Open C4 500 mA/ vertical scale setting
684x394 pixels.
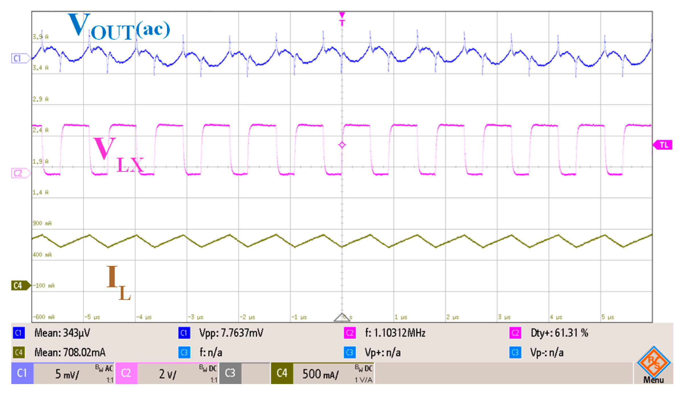click(320, 374)
